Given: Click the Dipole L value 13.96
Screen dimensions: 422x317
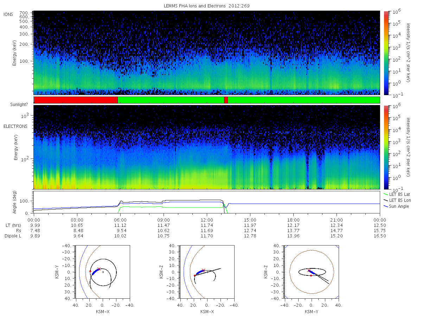Looking at the screenshot, I should click(x=293, y=236).
